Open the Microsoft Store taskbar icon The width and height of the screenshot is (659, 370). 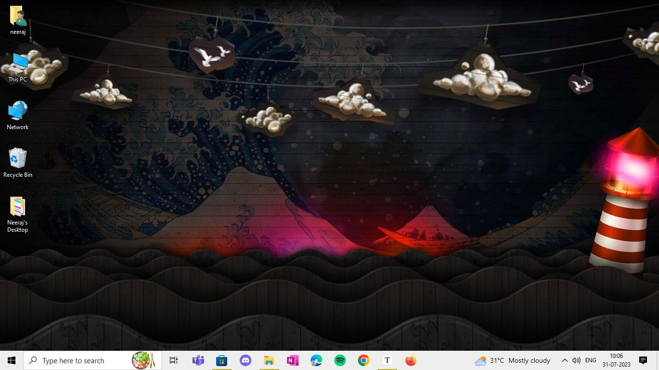(221, 360)
